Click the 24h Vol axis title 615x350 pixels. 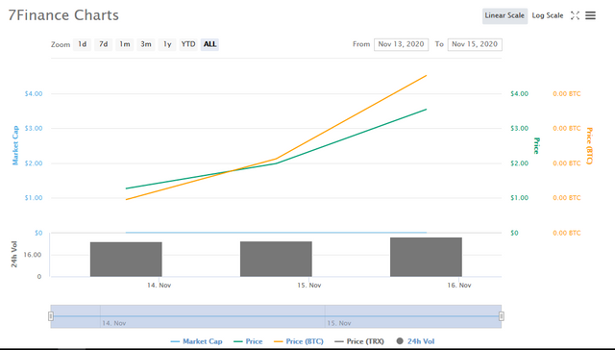click(14, 254)
